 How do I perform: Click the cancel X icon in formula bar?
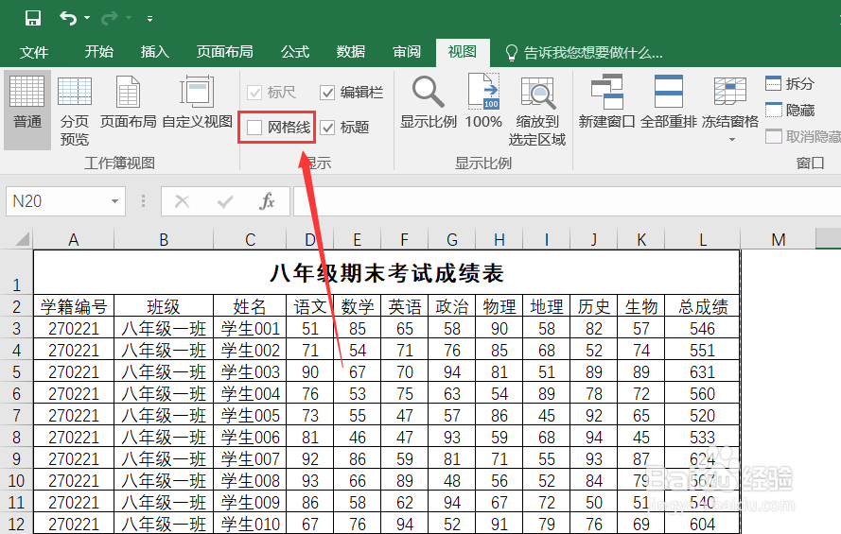(183, 201)
